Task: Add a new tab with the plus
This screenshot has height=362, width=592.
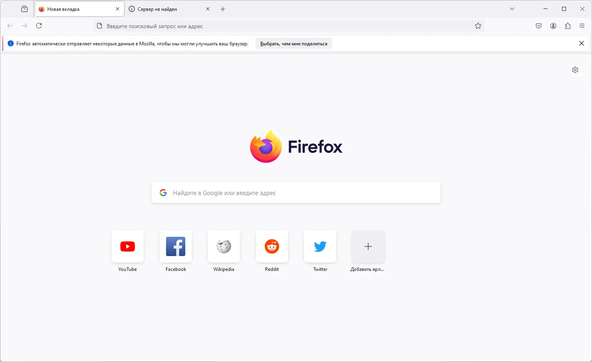Action: pos(223,8)
